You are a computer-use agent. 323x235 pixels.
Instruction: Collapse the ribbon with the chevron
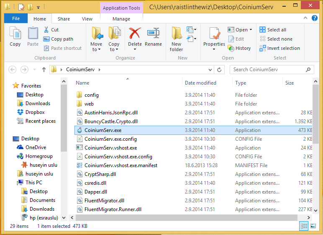pos(305,18)
